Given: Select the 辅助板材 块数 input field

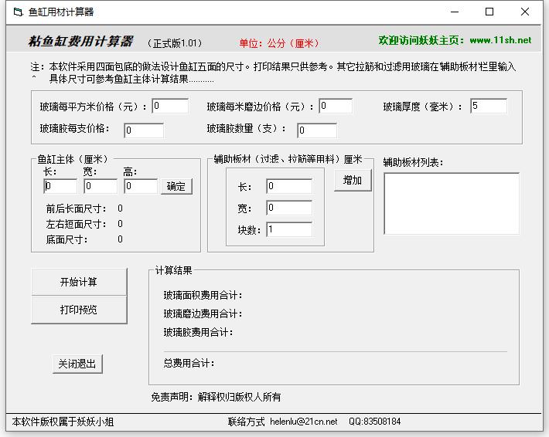Looking at the screenshot, I should [289, 229].
